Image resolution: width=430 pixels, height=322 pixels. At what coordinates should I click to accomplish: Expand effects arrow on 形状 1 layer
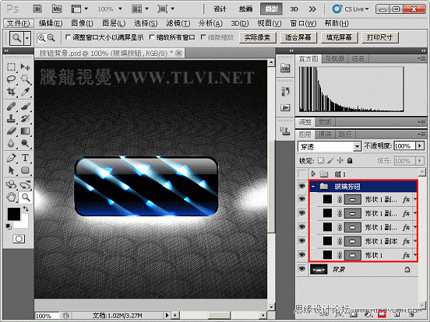coord(414,255)
